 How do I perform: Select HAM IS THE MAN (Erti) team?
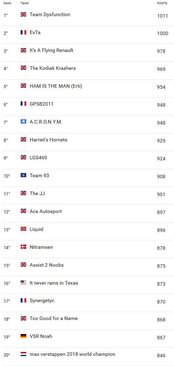coord(56,86)
